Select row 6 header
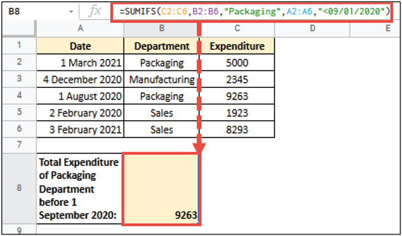 [x=19, y=129]
